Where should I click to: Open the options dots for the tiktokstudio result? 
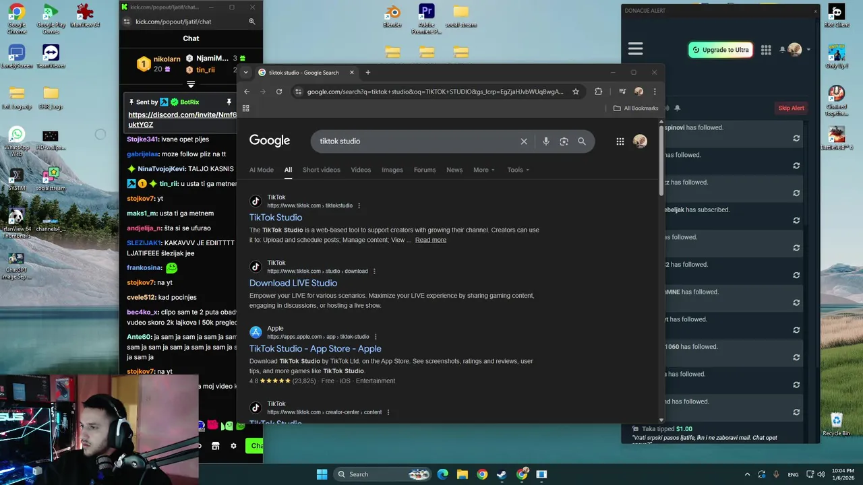coord(359,205)
